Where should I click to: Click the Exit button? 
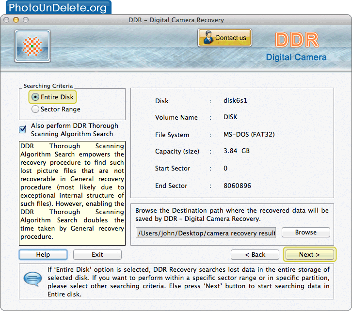[97, 255]
